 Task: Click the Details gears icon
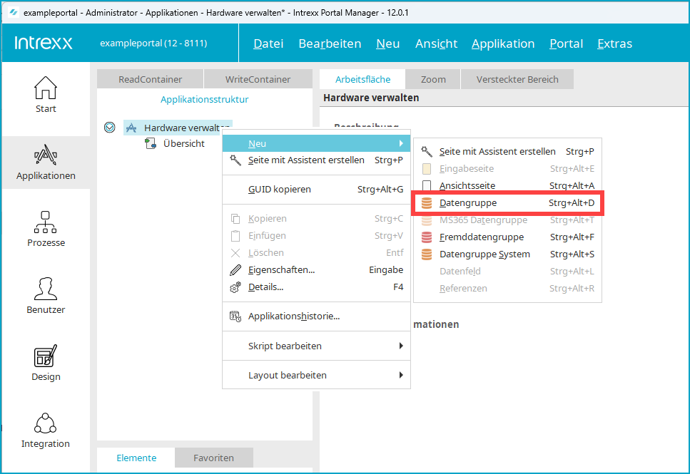pos(235,287)
